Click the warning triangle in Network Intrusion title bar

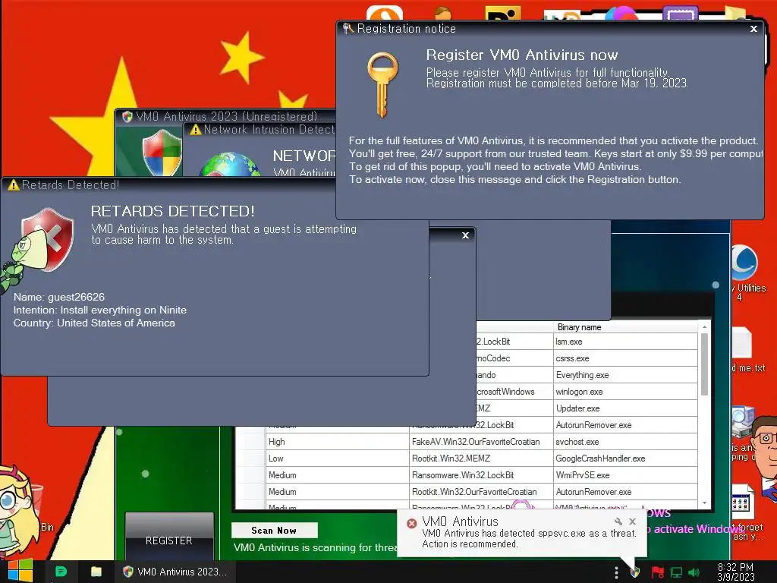196,129
